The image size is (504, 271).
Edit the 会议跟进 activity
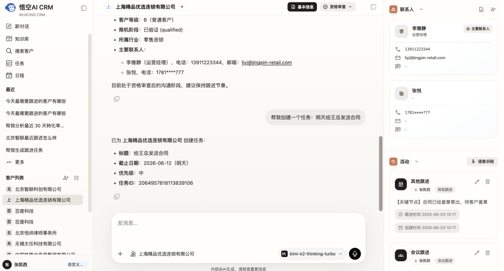(477, 253)
